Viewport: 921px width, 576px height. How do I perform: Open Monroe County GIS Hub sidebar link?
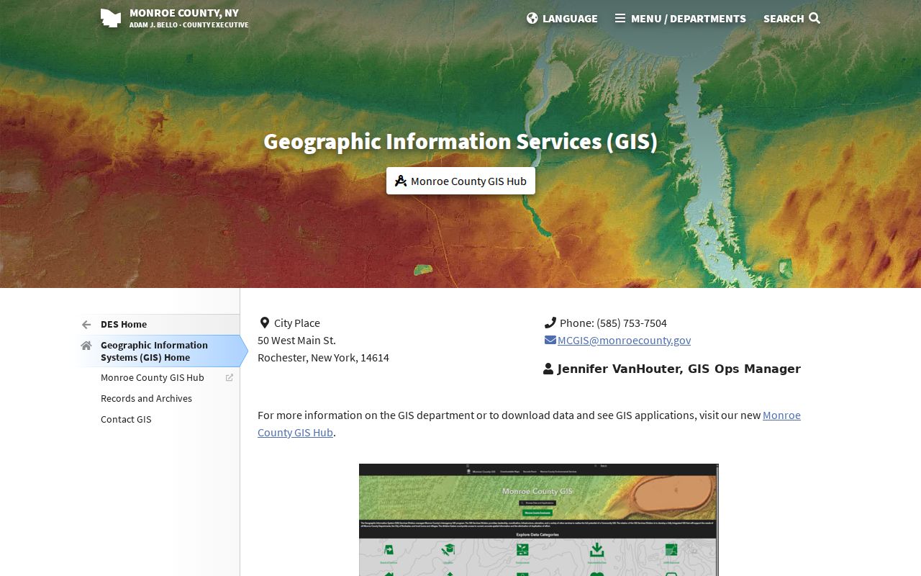[x=158, y=377]
